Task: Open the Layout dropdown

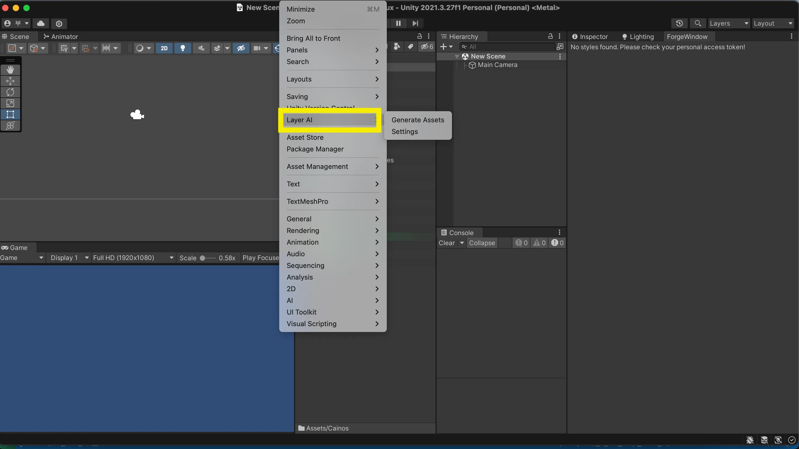Action: [x=774, y=23]
